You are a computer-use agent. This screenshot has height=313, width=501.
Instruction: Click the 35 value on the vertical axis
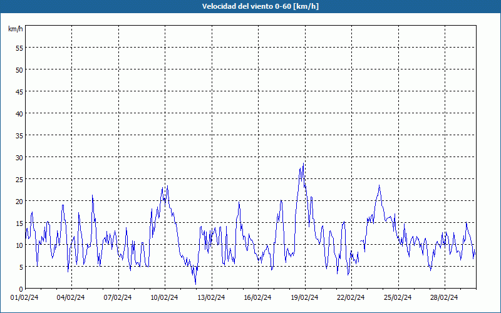(19, 136)
